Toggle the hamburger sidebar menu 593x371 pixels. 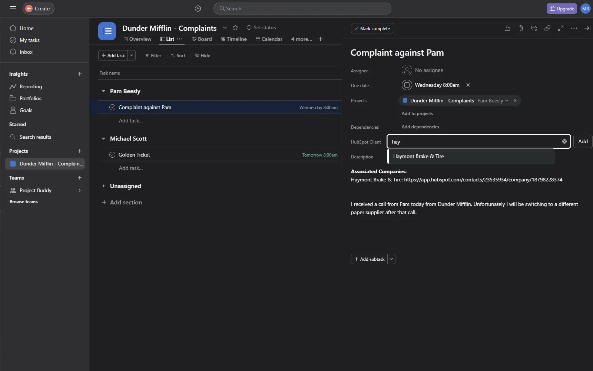pos(13,9)
